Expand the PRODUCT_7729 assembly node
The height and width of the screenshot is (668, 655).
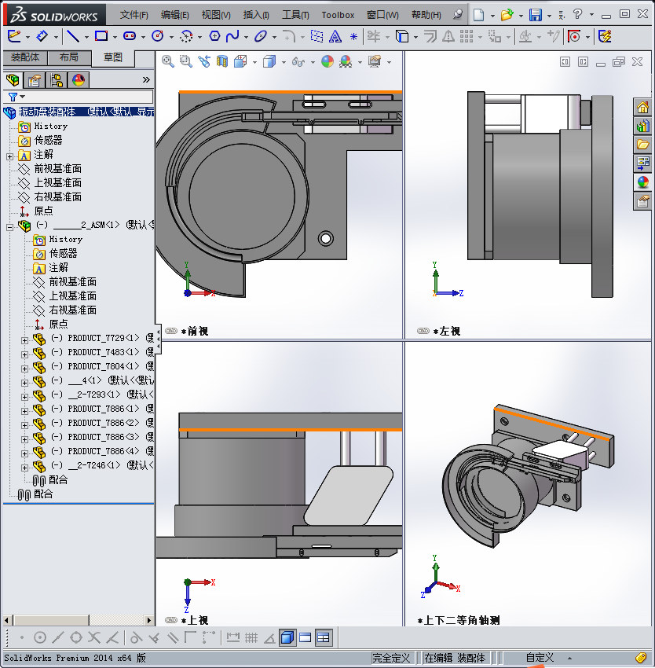(x=25, y=339)
